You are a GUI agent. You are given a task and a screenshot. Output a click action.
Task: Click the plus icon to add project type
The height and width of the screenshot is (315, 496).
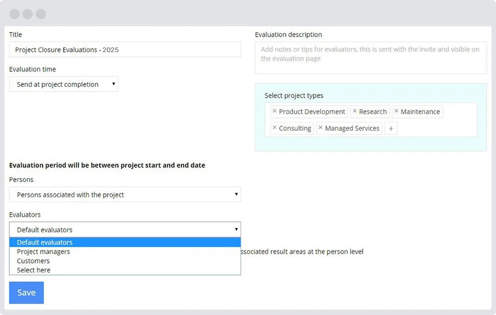(391, 128)
